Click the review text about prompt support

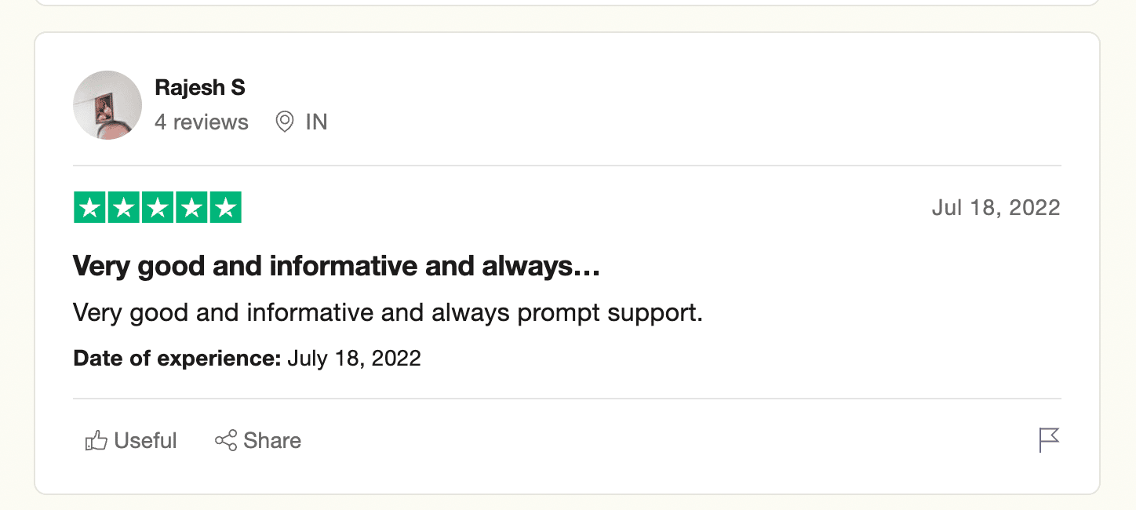(388, 313)
